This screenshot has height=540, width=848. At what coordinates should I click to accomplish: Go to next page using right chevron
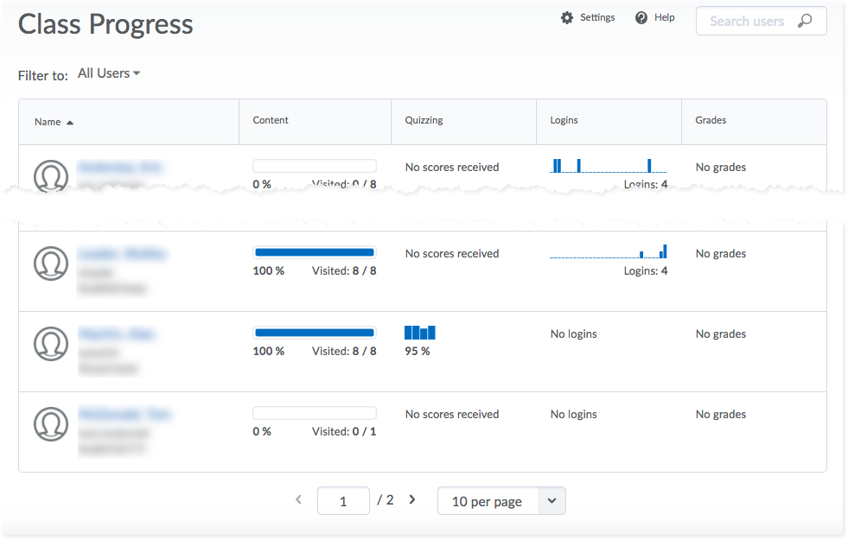click(x=412, y=499)
